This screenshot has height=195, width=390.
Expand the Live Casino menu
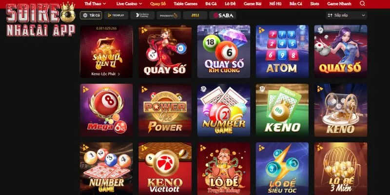129,4
